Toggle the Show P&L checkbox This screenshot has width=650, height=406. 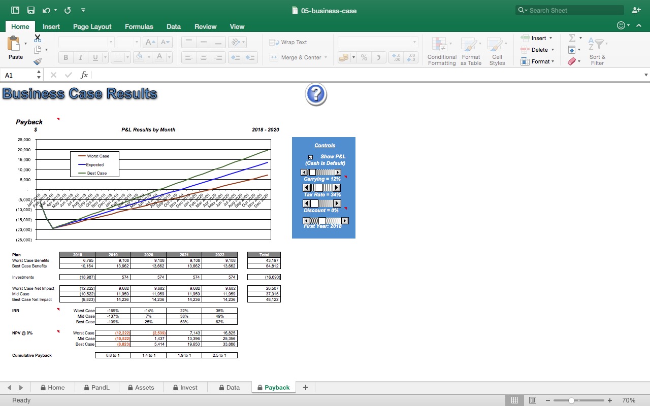tap(311, 157)
